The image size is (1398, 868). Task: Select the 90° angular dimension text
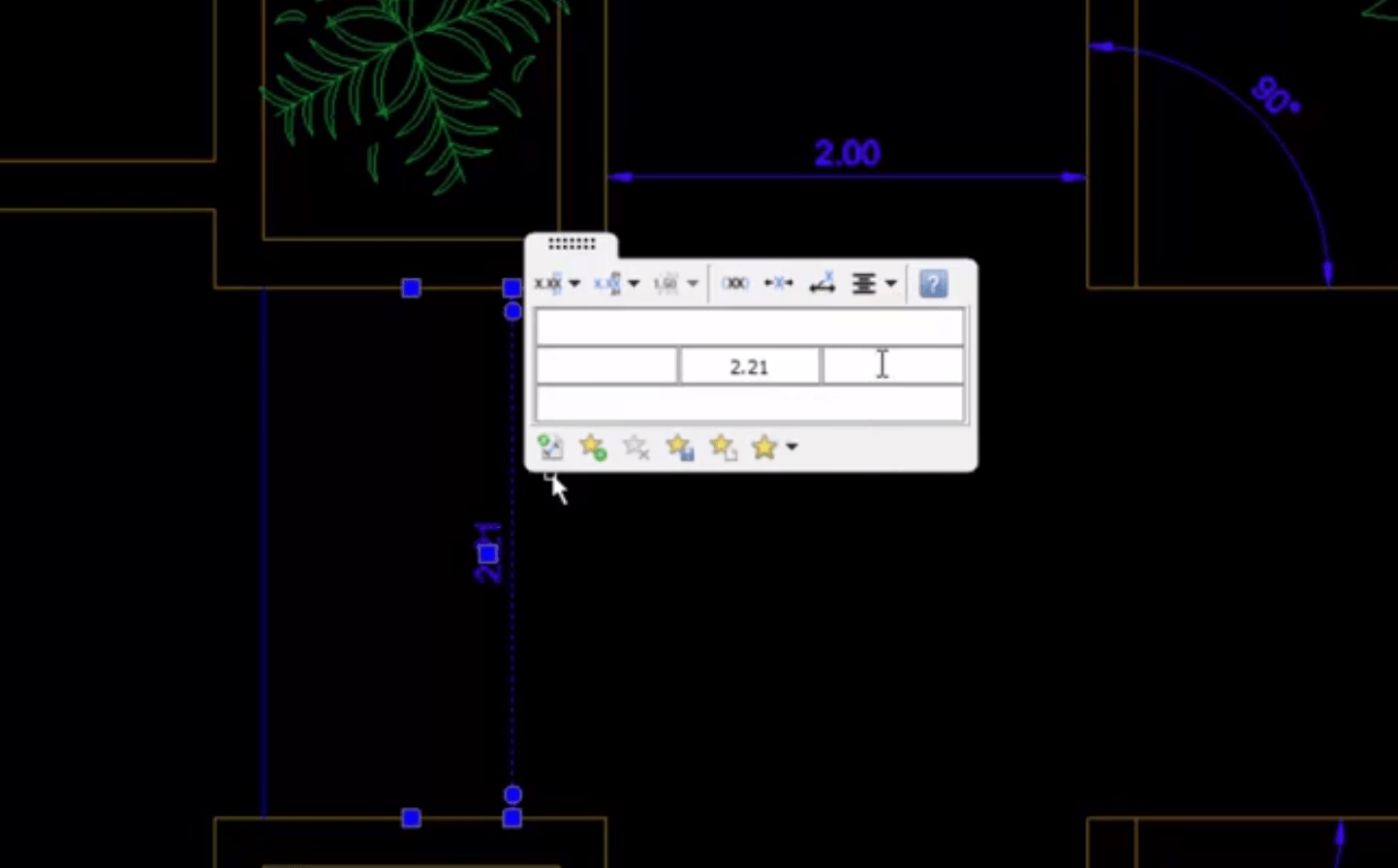pyautogui.click(x=1275, y=96)
